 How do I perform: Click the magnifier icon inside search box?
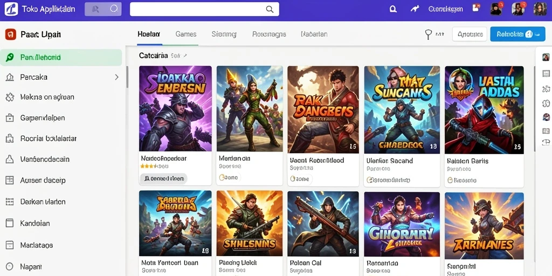coord(270,10)
